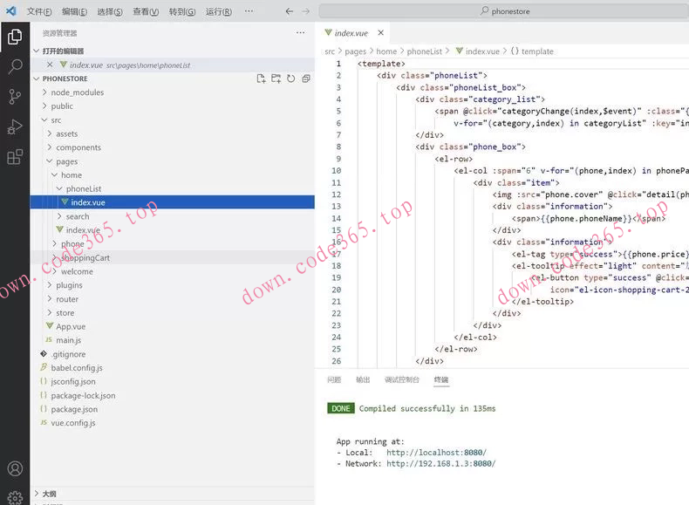Close index.vue in open editors list
The width and height of the screenshot is (689, 505).
[x=50, y=65]
